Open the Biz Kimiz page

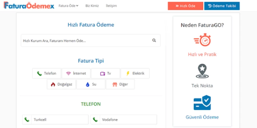click(x=92, y=6)
